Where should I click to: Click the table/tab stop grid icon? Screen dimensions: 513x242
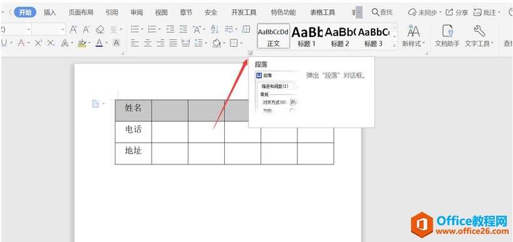click(x=246, y=29)
